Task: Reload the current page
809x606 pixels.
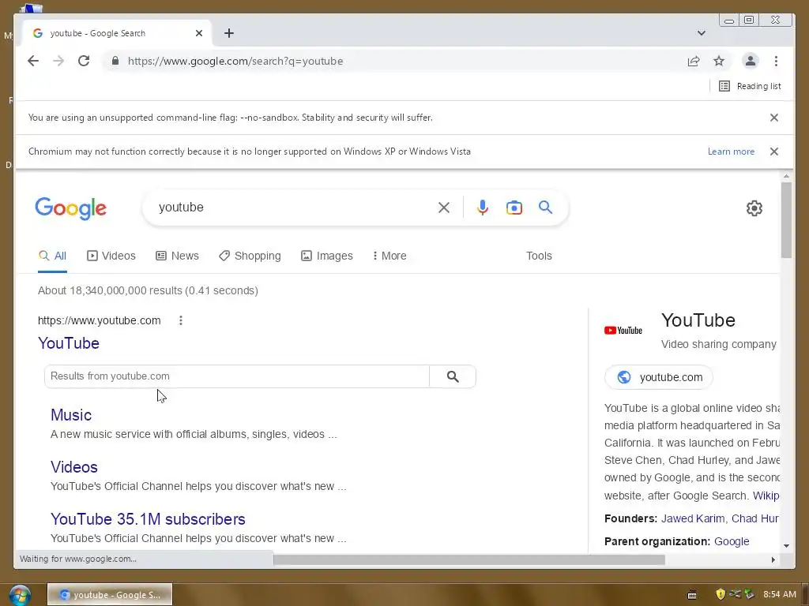Action: [84, 61]
